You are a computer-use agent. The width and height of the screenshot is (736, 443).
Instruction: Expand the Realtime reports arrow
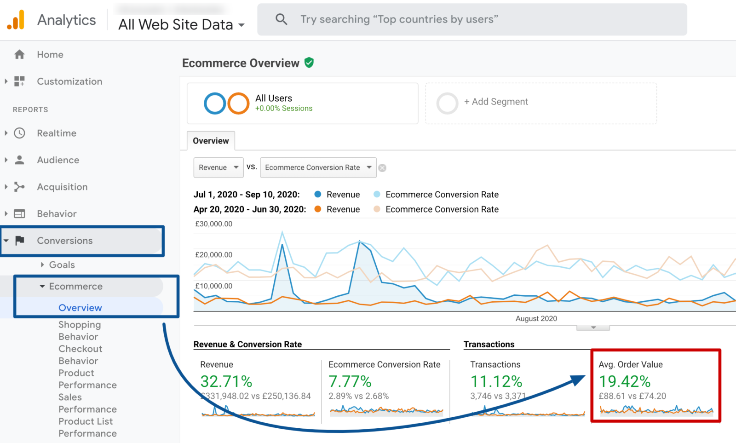(x=6, y=133)
